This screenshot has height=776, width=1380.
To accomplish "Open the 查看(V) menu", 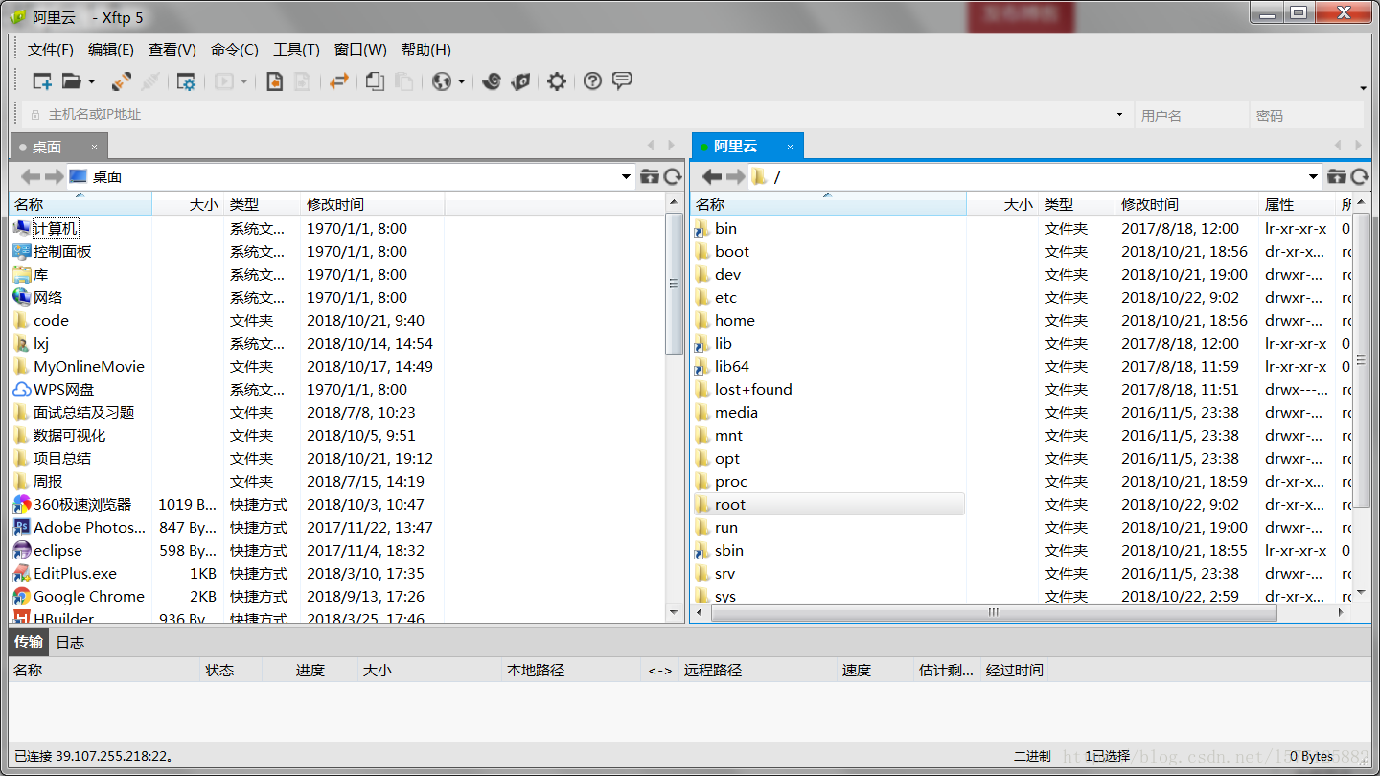I will pos(172,50).
